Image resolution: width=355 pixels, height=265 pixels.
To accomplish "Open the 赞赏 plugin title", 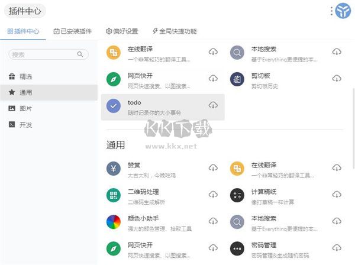I will click(134, 165).
